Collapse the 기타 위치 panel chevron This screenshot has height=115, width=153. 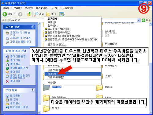click(33, 90)
